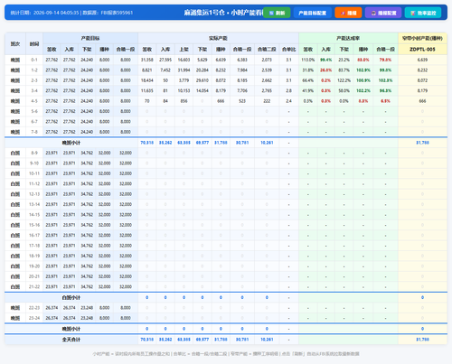Select the 合单比 column header
The image size is (452, 364).
(x=288, y=49)
